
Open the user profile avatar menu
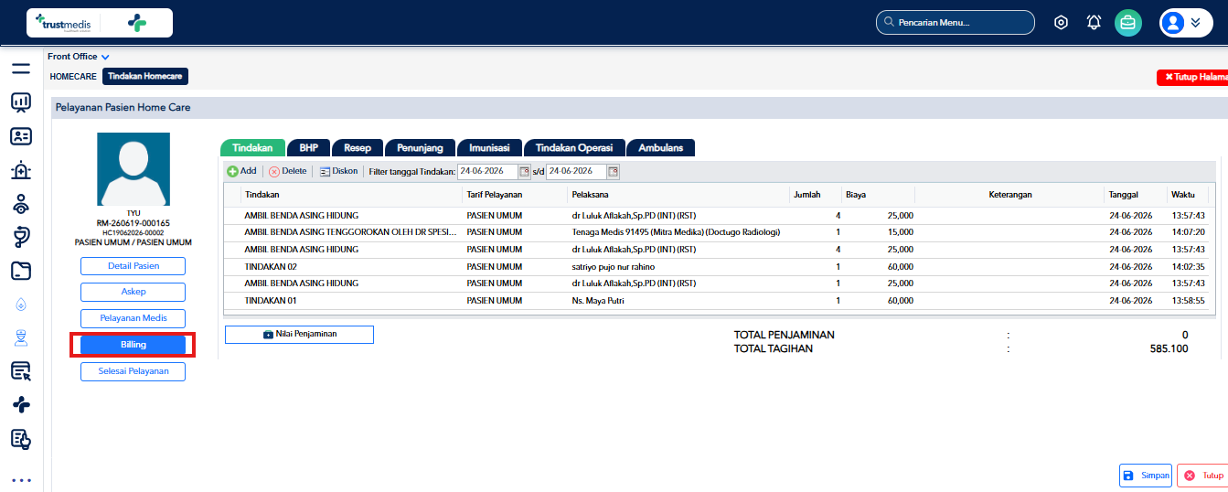1186,23
